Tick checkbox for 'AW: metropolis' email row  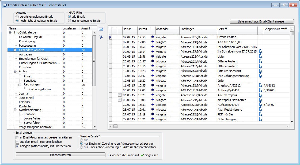(x=120, y=95)
